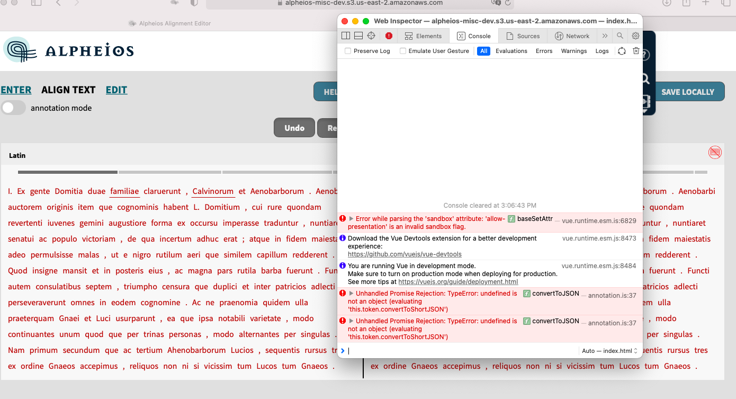Switch to the Network tab
The width and height of the screenshot is (736, 399).
pos(573,36)
